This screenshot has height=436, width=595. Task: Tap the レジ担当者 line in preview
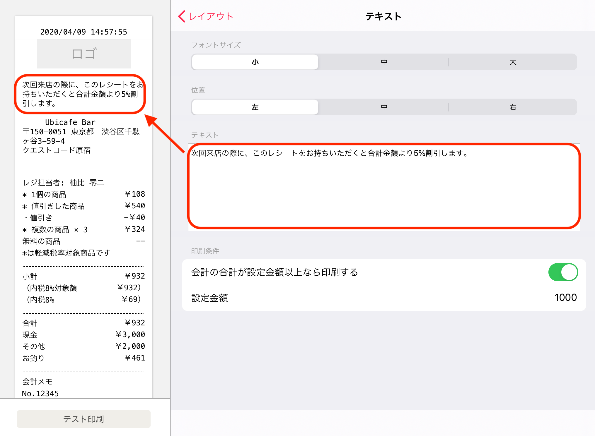63,183
